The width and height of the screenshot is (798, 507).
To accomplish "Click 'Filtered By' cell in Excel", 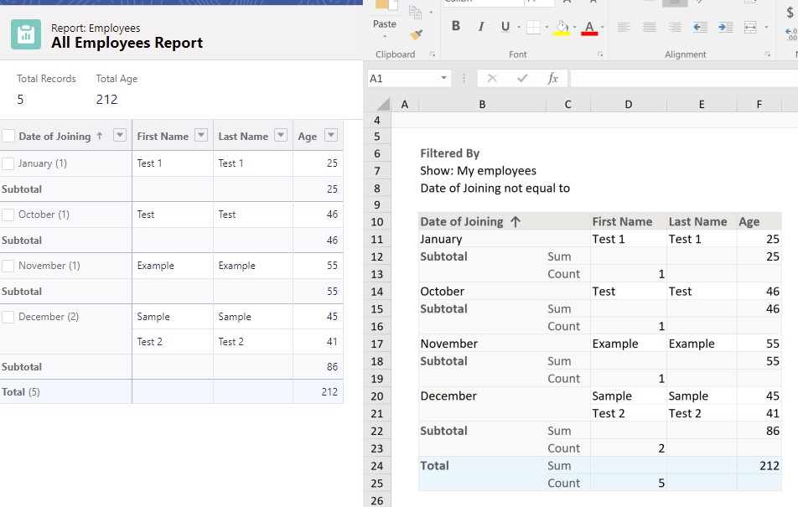I will 450,153.
